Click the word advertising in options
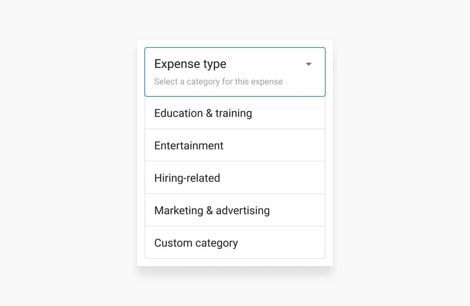The image size is (470, 306). [243, 211]
